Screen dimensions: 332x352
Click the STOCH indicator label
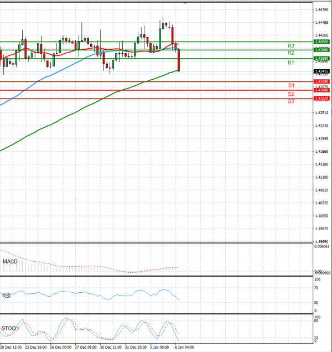tap(10, 328)
